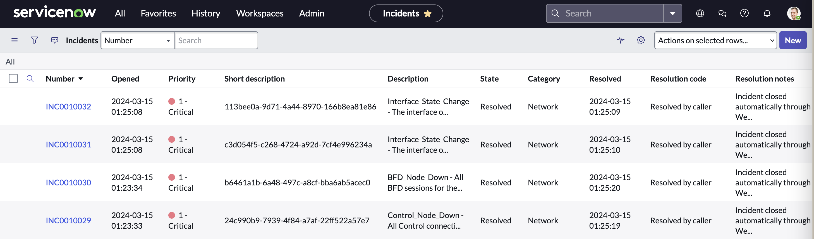This screenshot has width=814, height=239.
Task: Toggle the list activity pulse icon
Action: tap(621, 40)
